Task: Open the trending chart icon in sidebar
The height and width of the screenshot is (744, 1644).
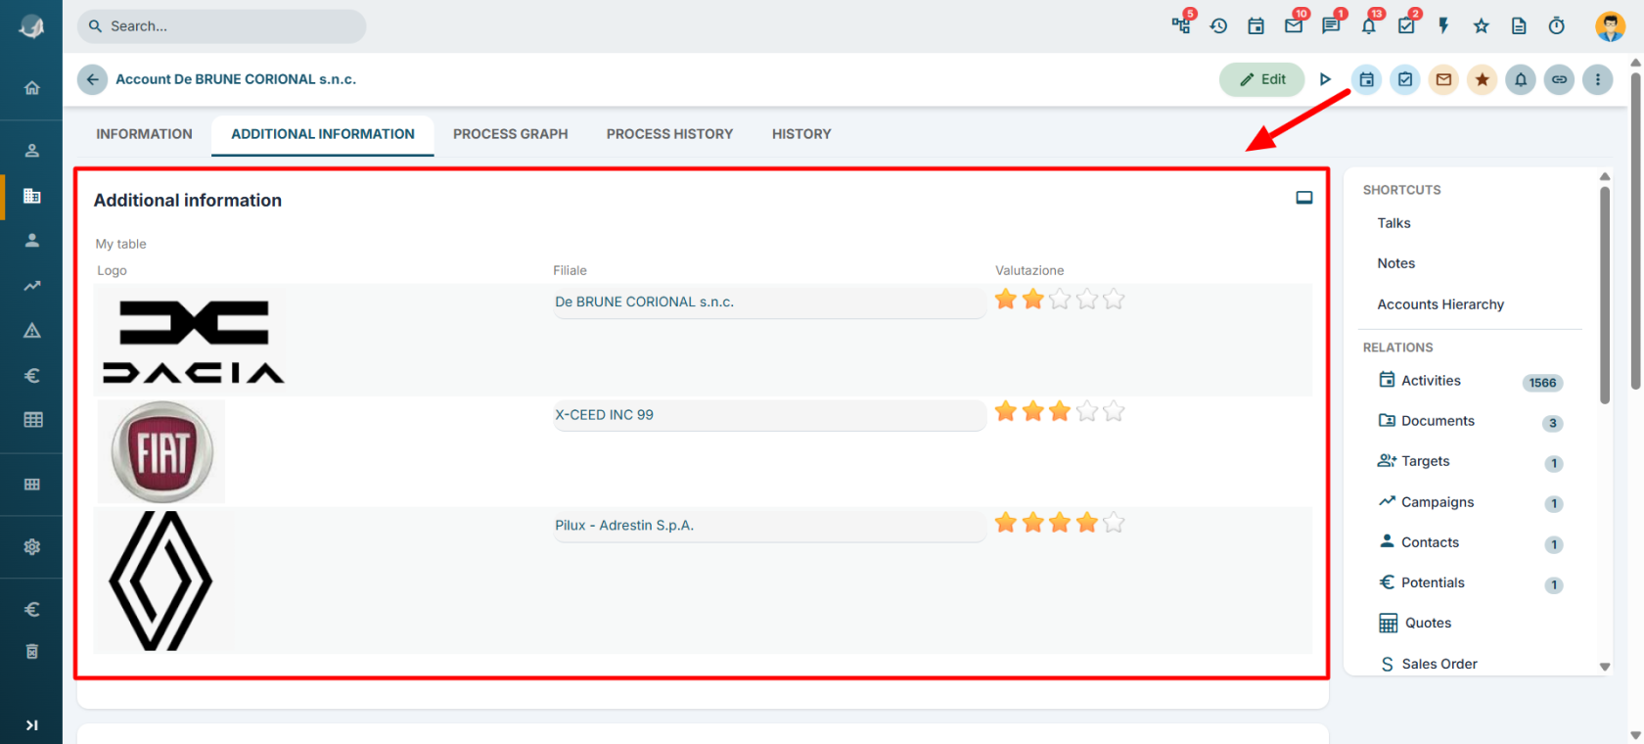Action: (x=32, y=286)
